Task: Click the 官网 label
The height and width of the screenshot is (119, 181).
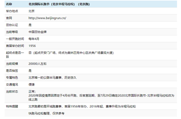Action: pos(9,18)
